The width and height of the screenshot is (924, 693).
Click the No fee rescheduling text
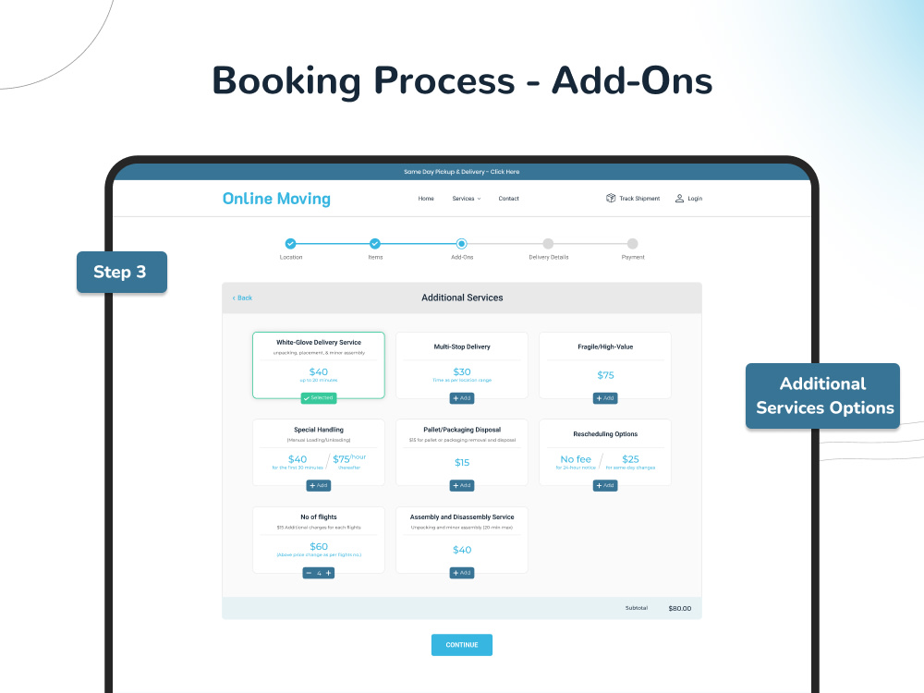tap(576, 459)
